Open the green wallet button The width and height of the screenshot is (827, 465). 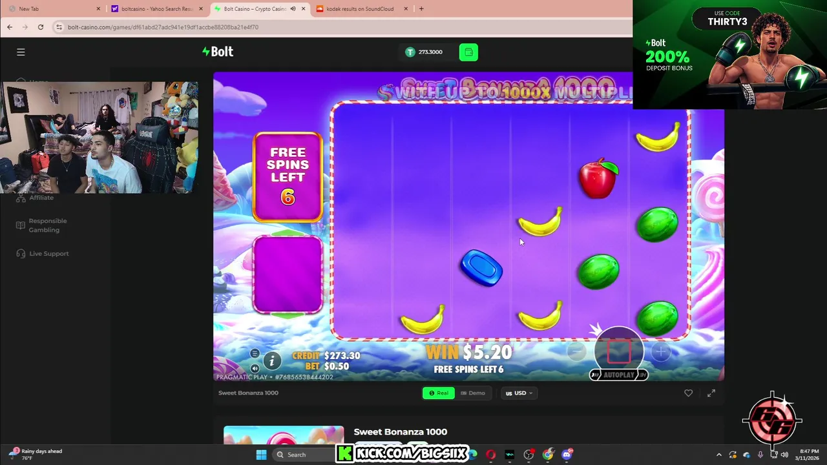(x=468, y=52)
